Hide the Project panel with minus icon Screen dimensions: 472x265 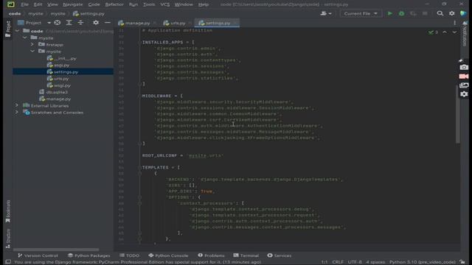(x=108, y=23)
